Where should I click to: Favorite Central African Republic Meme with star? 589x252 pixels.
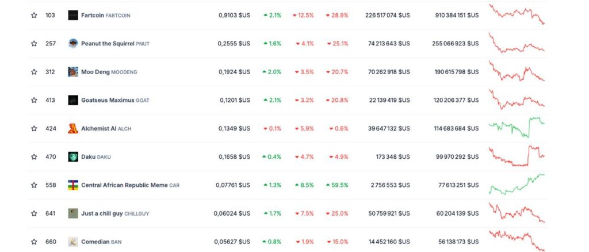coord(34,185)
